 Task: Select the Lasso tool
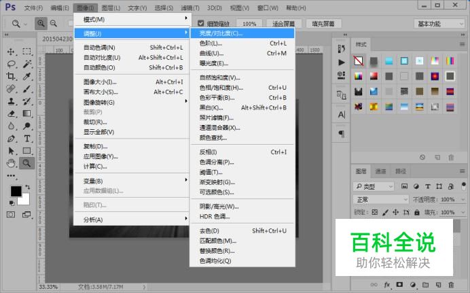tap(11, 64)
